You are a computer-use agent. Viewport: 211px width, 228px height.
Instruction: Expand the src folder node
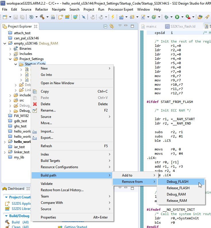pos(10,100)
